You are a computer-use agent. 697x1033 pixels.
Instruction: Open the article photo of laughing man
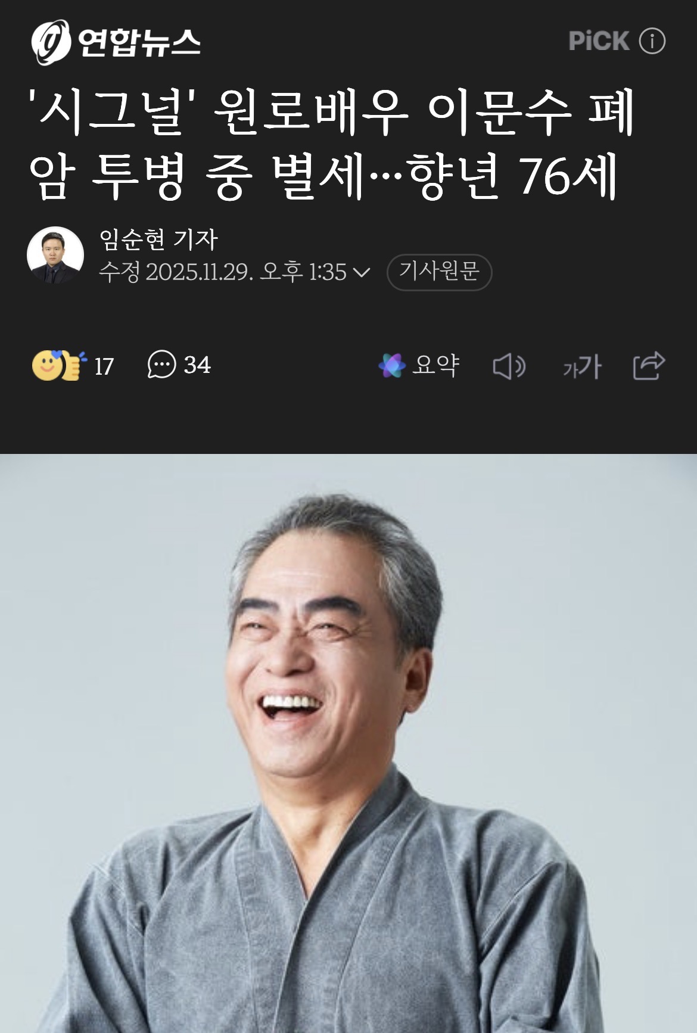coord(348,743)
